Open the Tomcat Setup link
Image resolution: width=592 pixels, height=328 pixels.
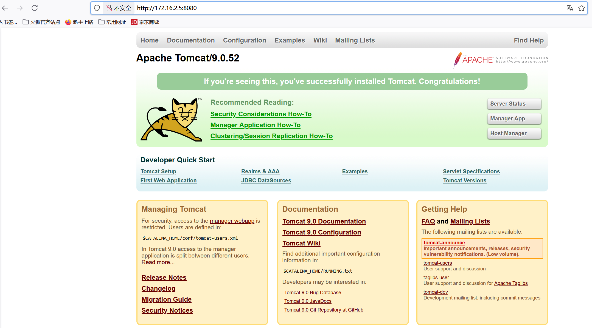(158, 171)
